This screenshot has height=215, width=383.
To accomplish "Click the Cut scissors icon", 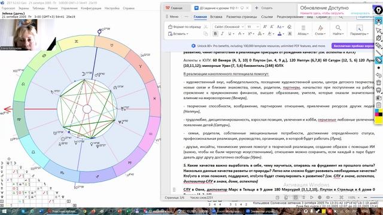I will pos(206,26).
